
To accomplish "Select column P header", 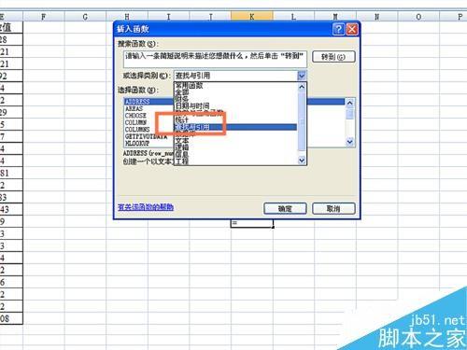I will click(454, 17).
